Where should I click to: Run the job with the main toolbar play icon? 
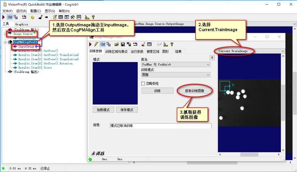tap(3, 17)
